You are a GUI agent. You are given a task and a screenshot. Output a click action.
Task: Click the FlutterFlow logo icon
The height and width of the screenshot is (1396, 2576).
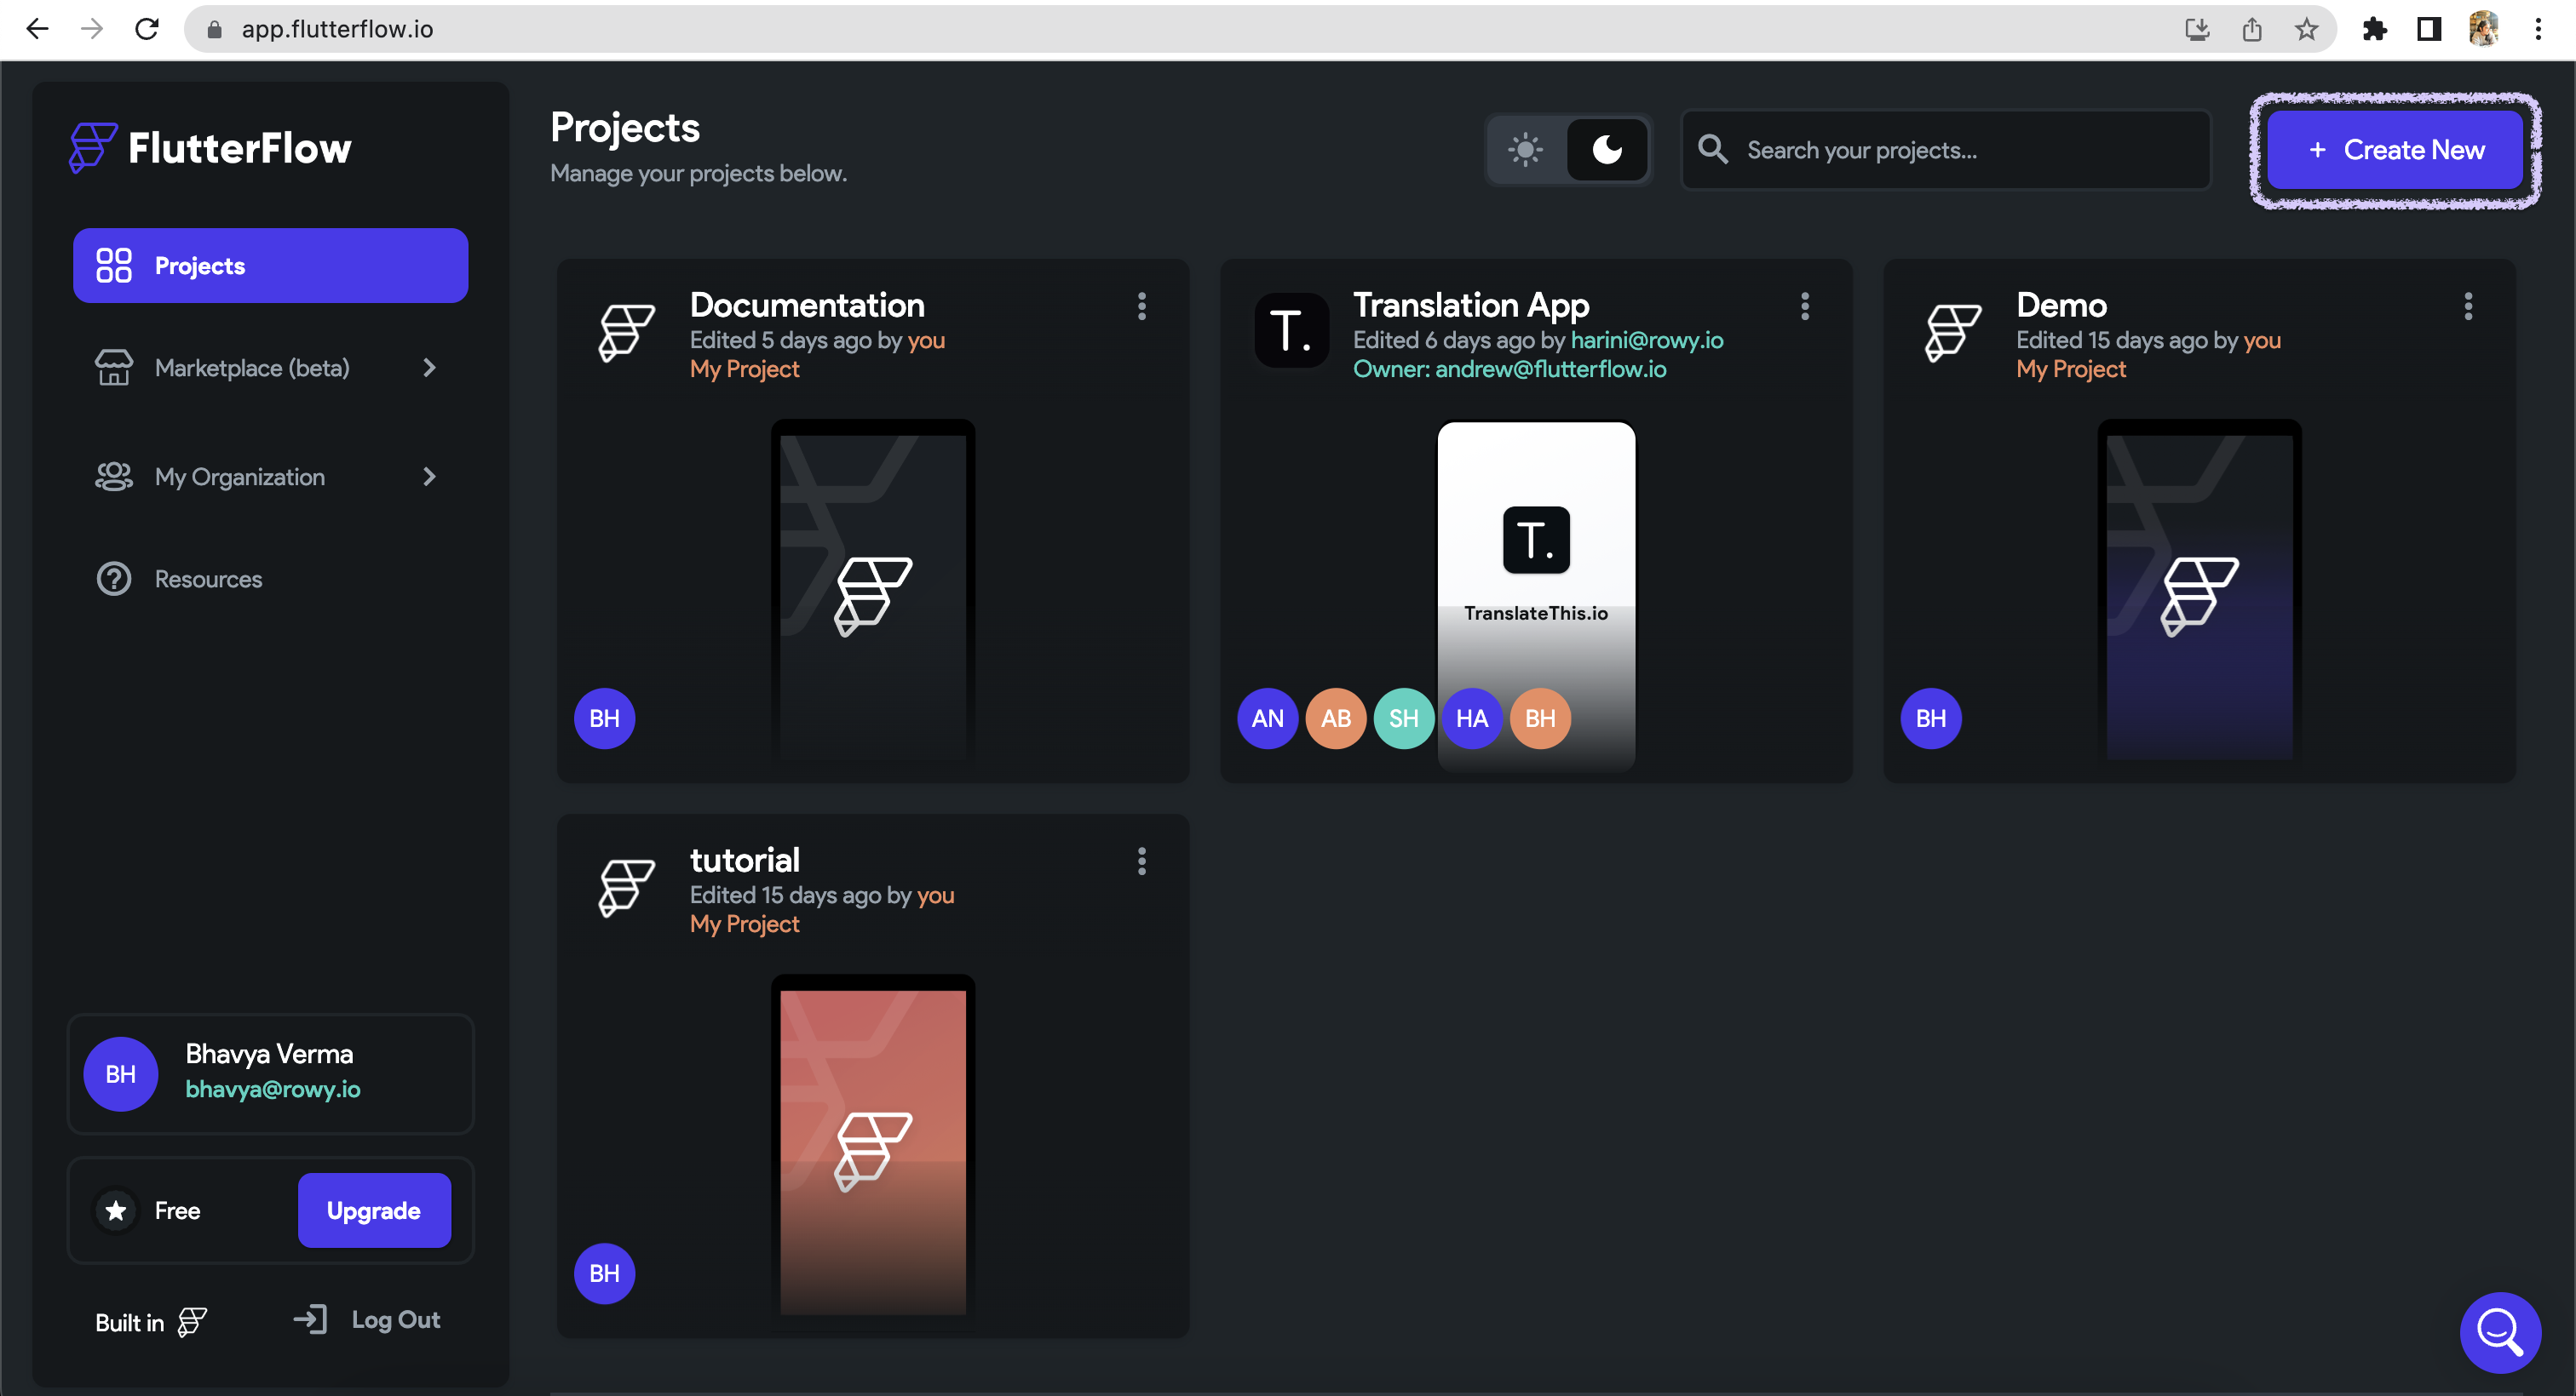tap(93, 148)
